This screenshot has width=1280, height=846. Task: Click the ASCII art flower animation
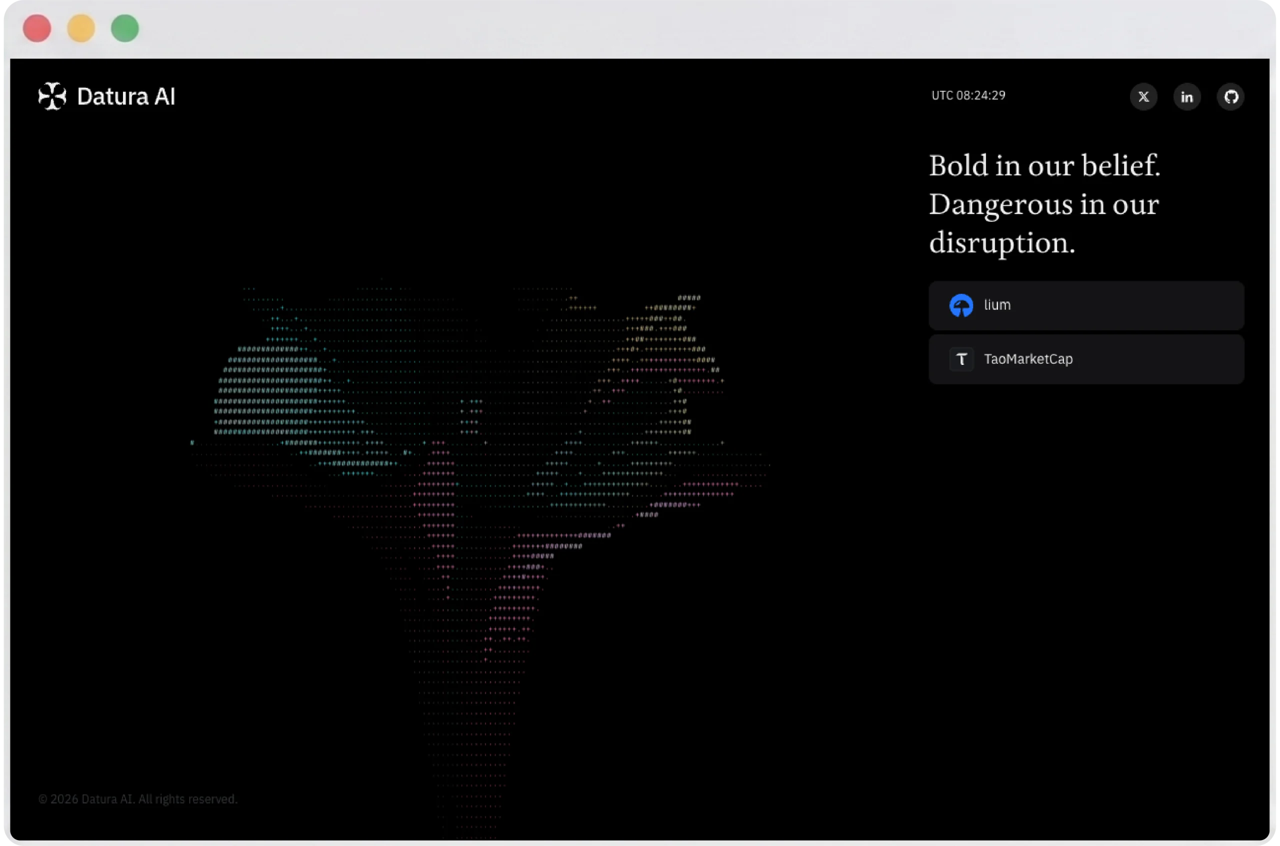tap(479, 556)
